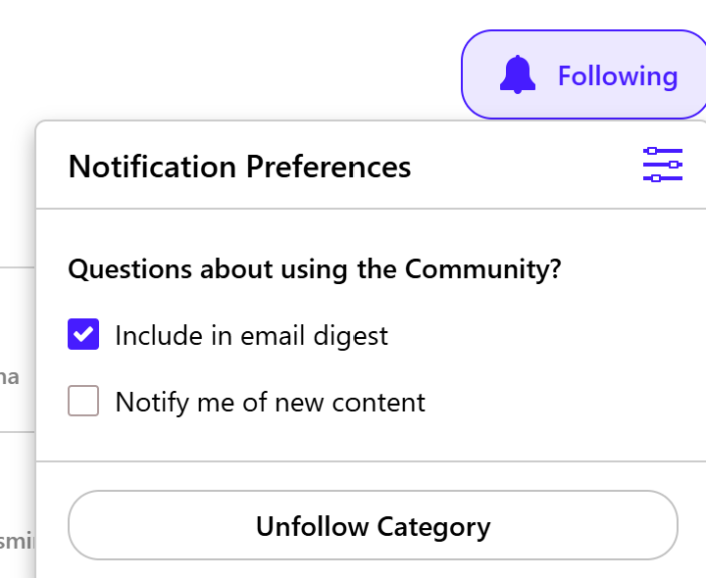Select "Questions about using the Community?" title
The width and height of the screenshot is (706, 578).
click(314, 269)
